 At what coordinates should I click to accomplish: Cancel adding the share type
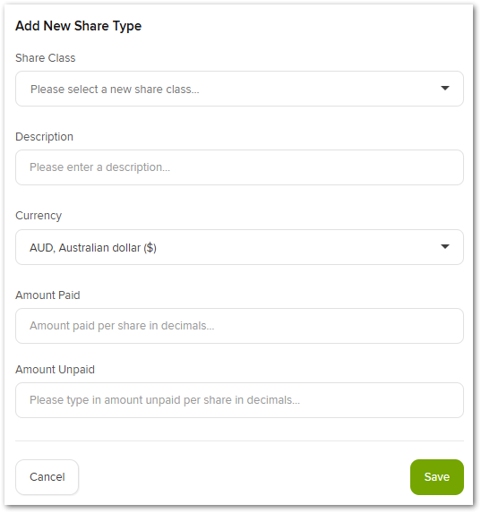click(47, 477)
